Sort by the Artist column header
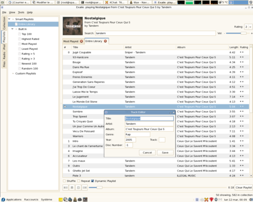 (x=150, y=47)
